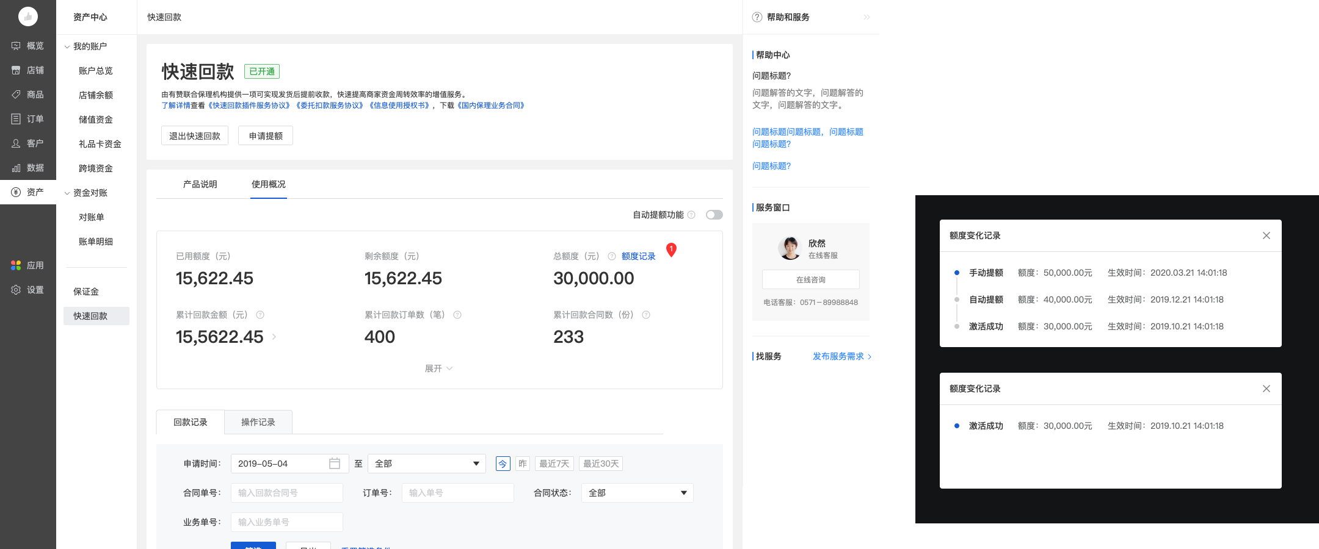Open the 应用 apps colorful icon
Screen dimensions: 1319x549
tap(16, 265)
